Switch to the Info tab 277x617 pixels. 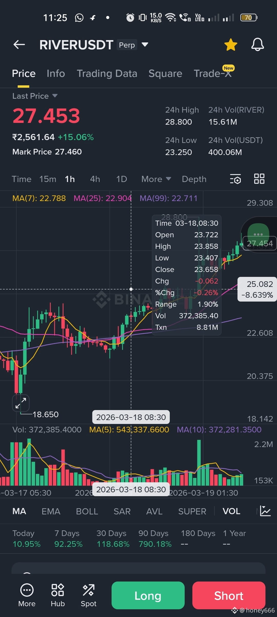[x=56, y=74]
